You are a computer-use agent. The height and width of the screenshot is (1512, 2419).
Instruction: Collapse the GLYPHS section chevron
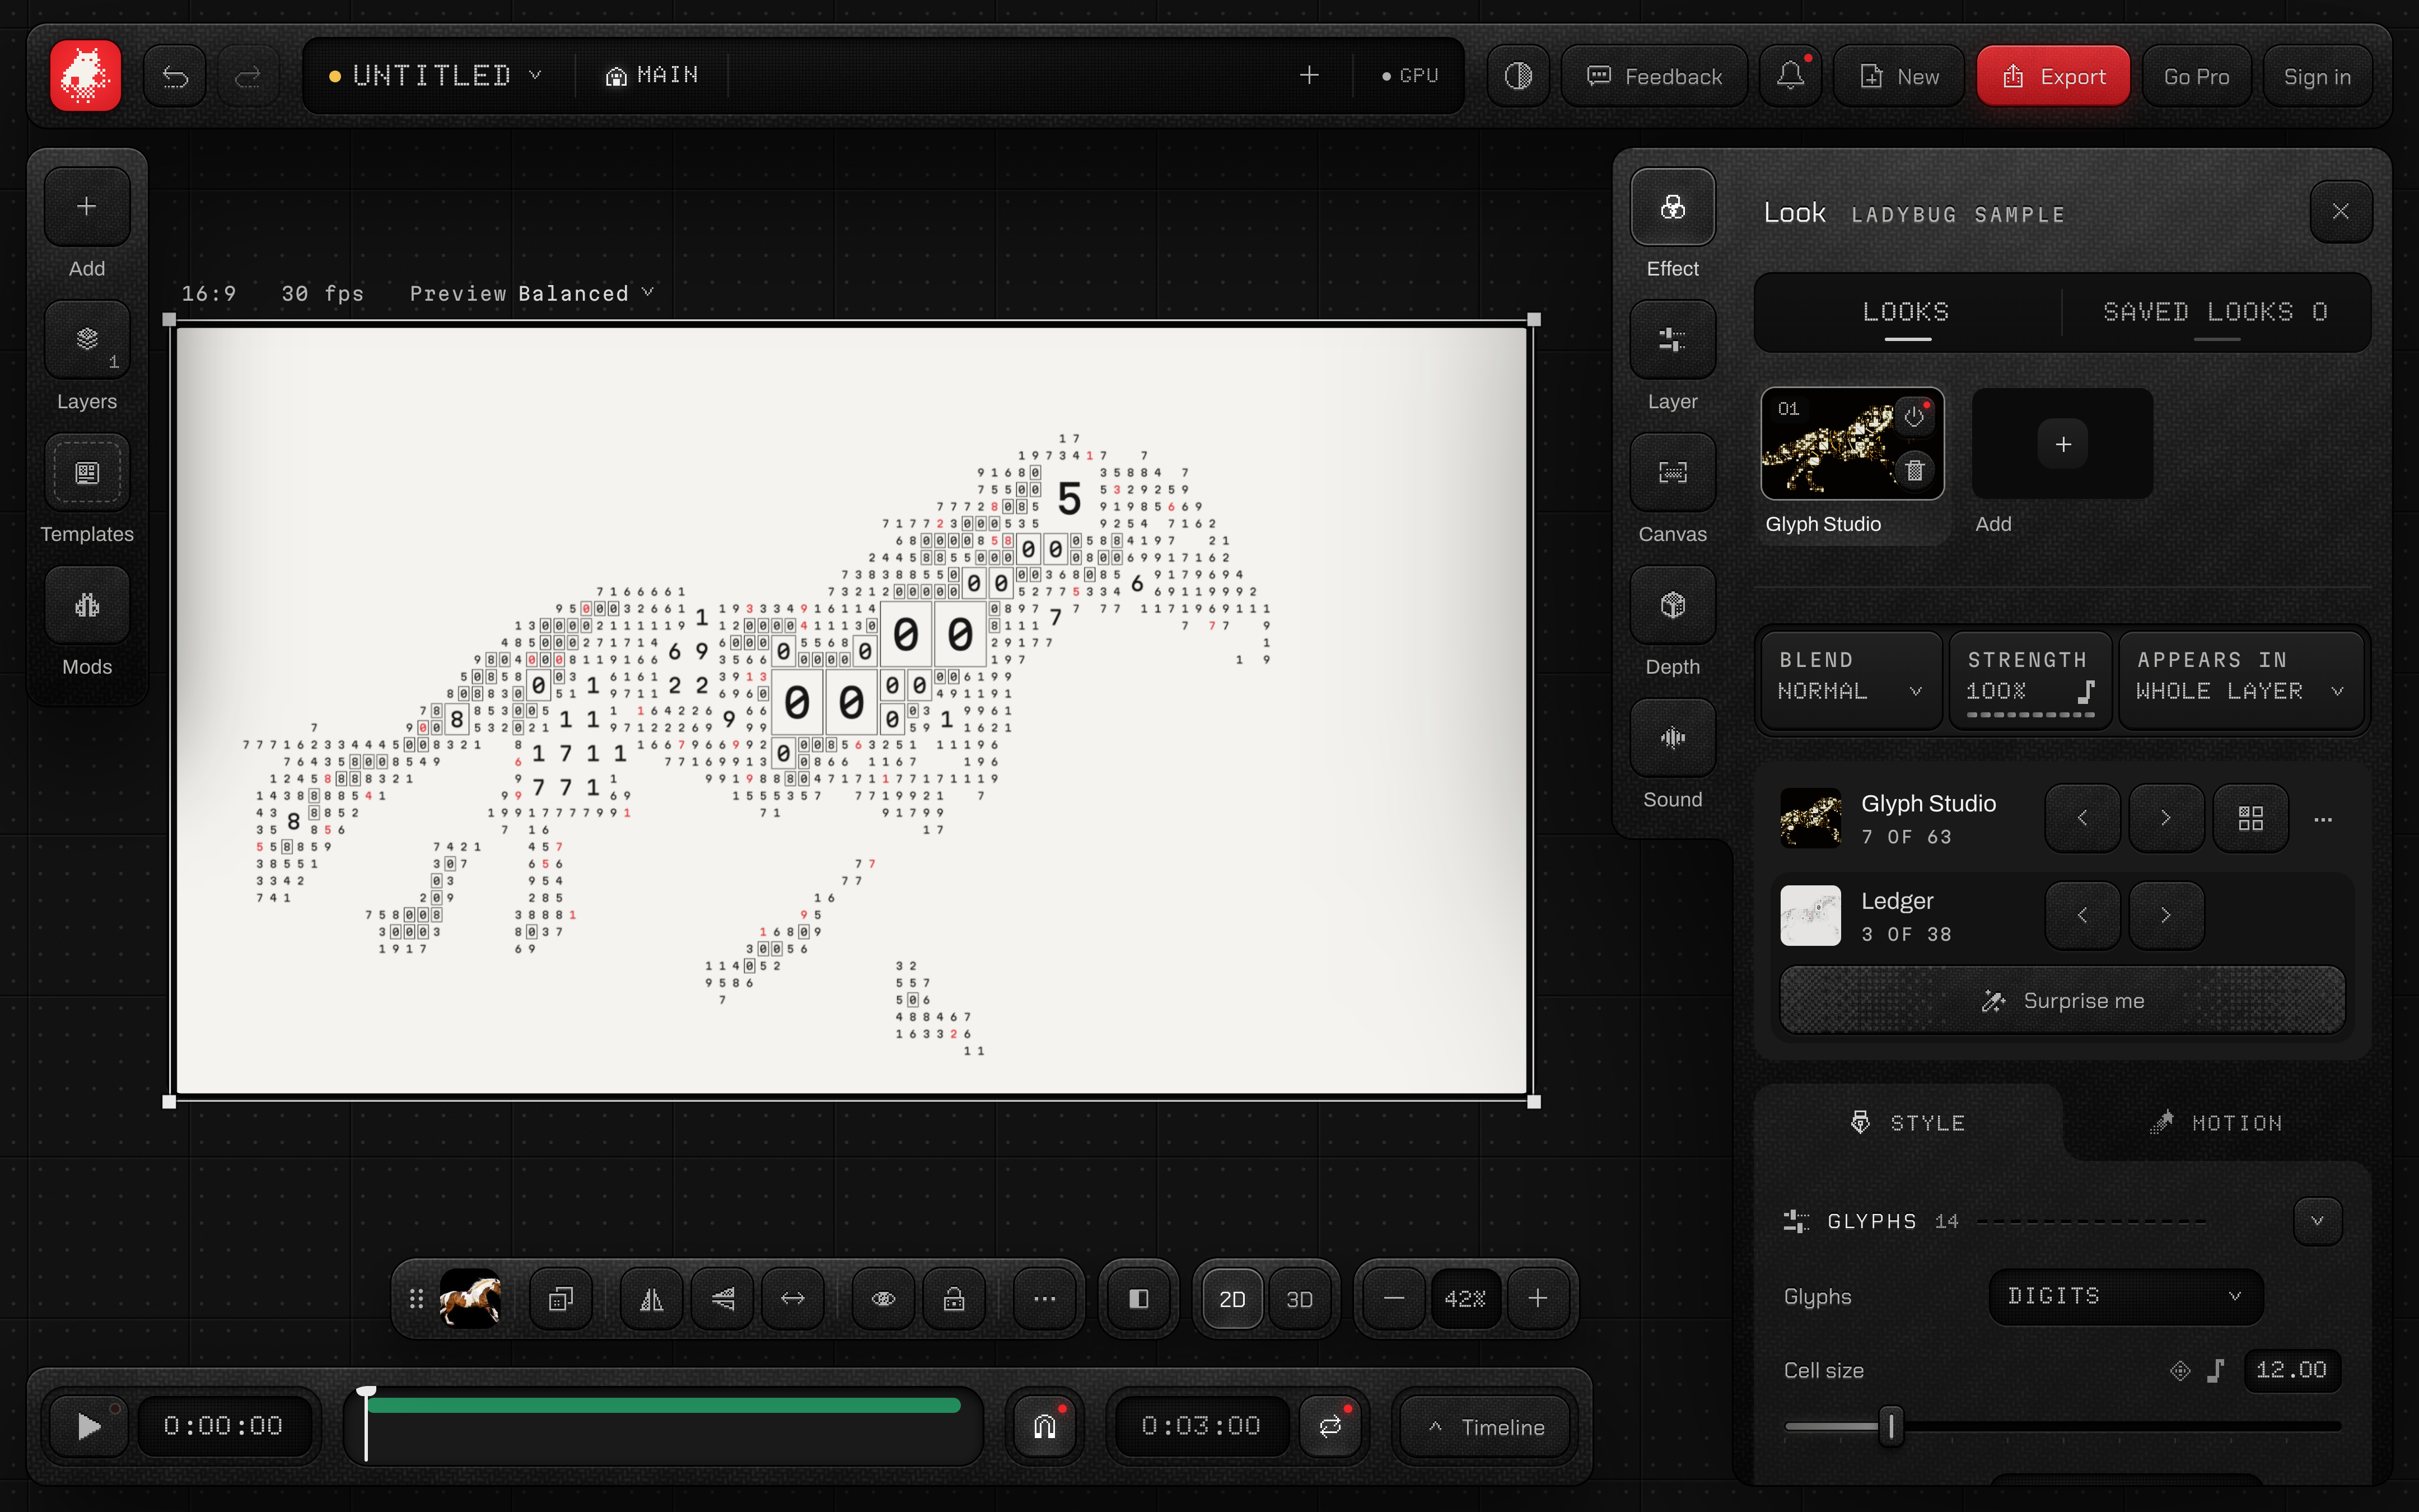(2317, 1221)
